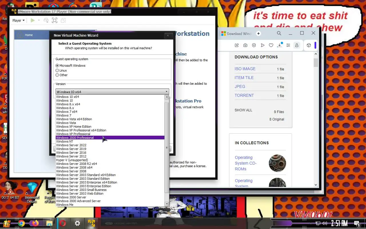
Task: Open File Explorer from the taskbar
Action: pyautogui.click(x=49, y=223)
